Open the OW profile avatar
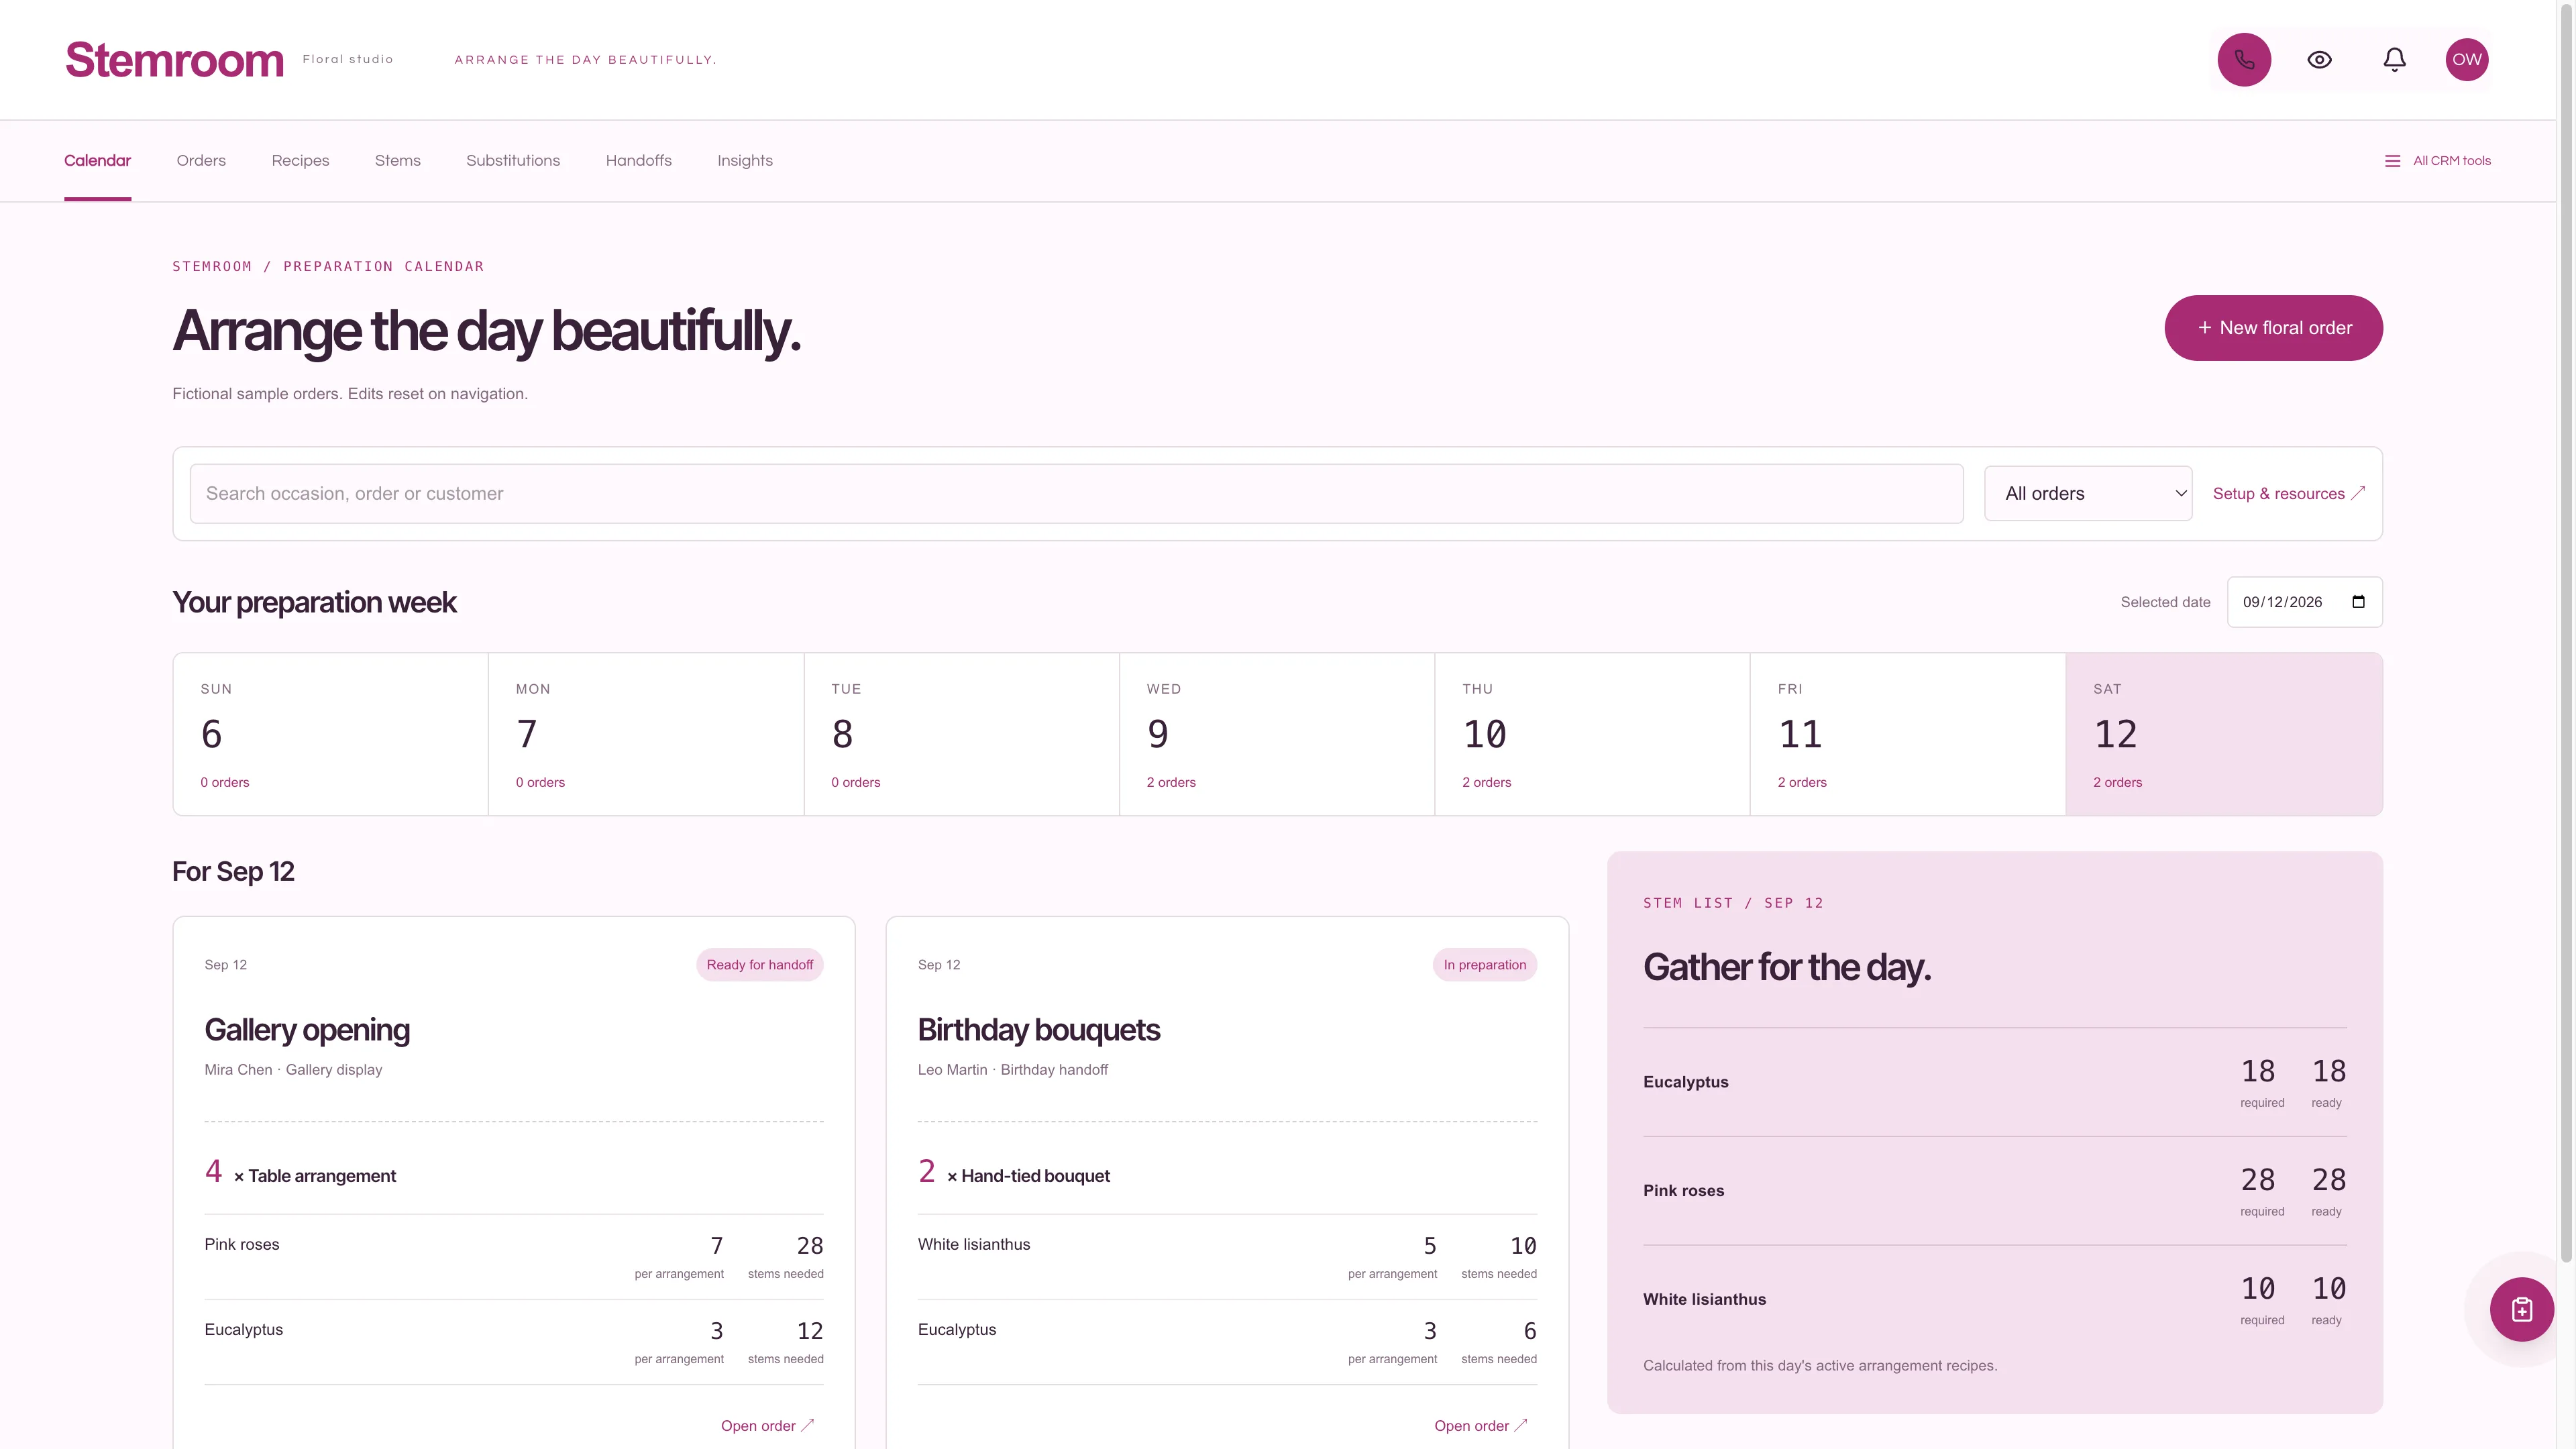 pos(2466,60)
